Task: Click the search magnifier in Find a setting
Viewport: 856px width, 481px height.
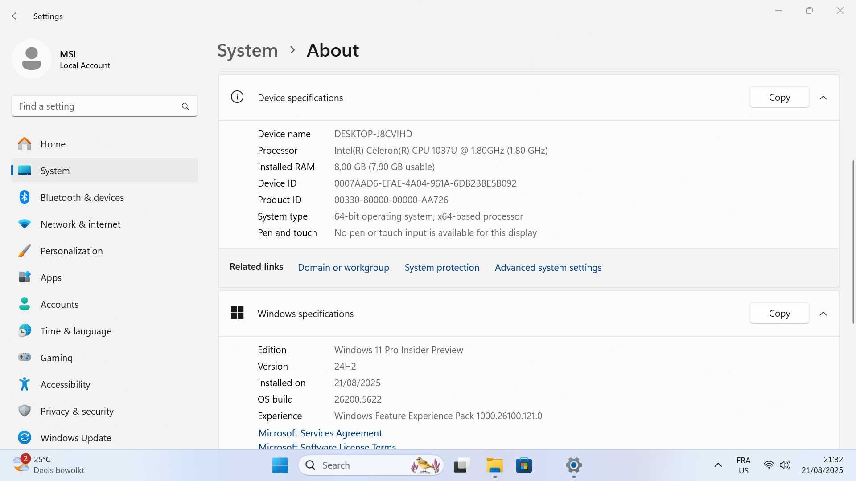Action: click(x=185, y=106)
